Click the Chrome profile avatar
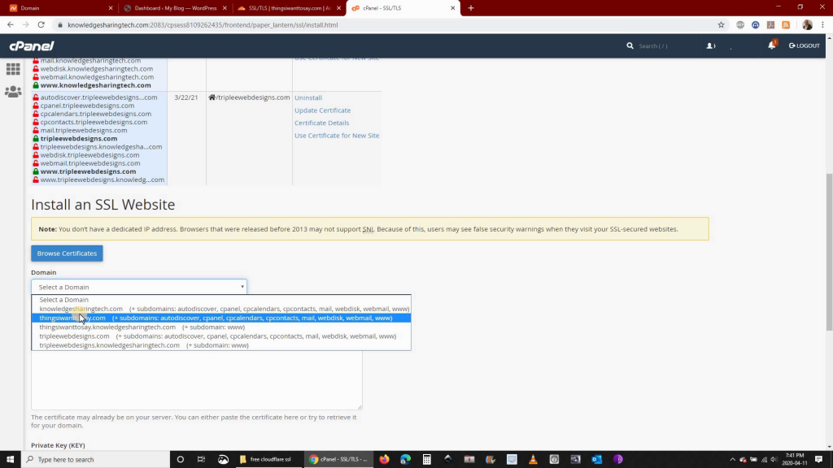This screenshot has width=833, height=468. [x=808, y=24]
